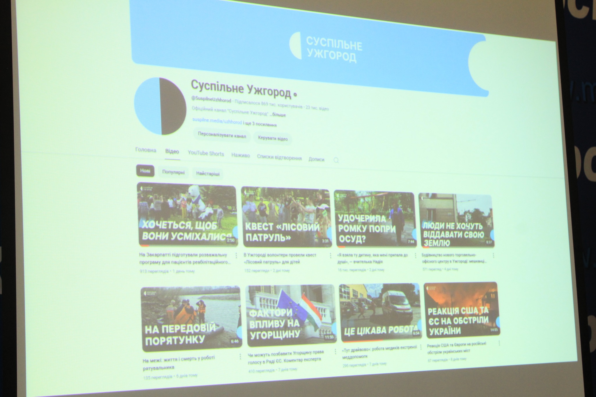The image size is (596, 397).
Task: Select the Найстаріші filter chip
Action: click(207, 174)
